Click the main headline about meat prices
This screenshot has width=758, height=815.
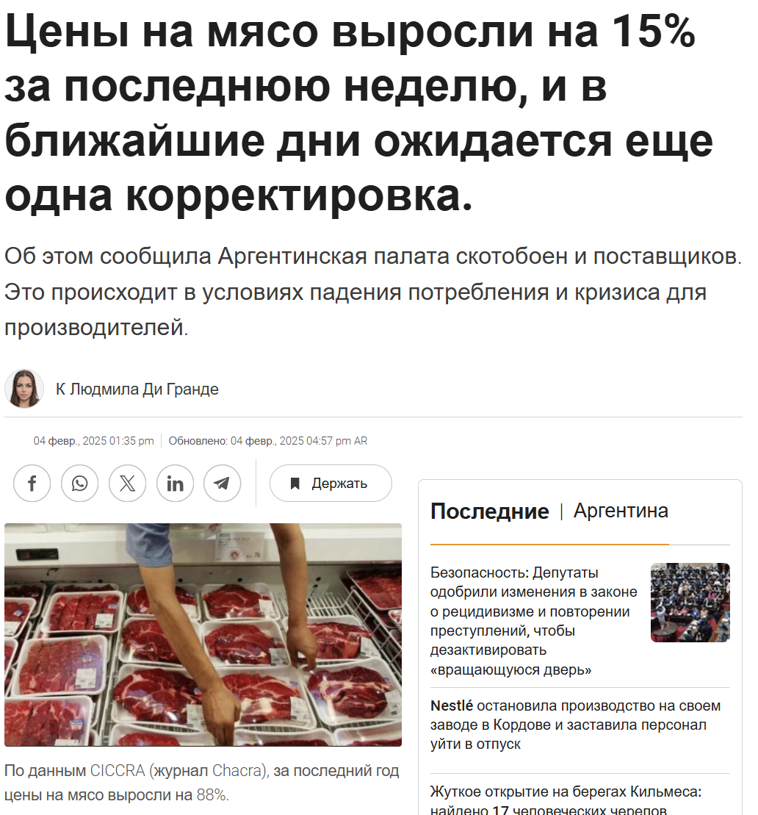pos(358,114)
